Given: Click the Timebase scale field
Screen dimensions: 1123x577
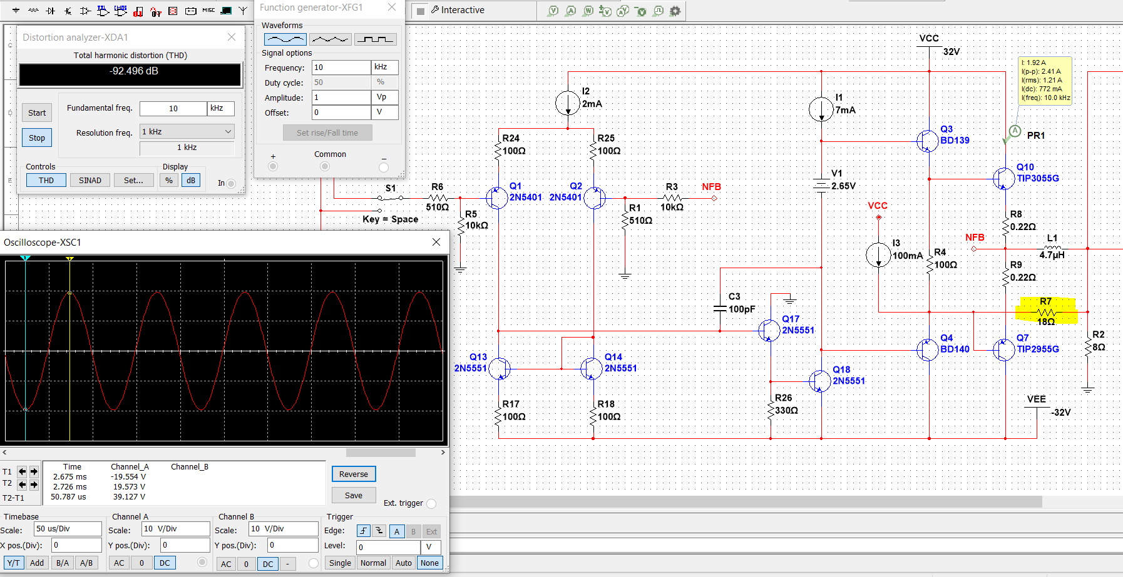Looking at the screenshot, I should (x=68, y=529).
